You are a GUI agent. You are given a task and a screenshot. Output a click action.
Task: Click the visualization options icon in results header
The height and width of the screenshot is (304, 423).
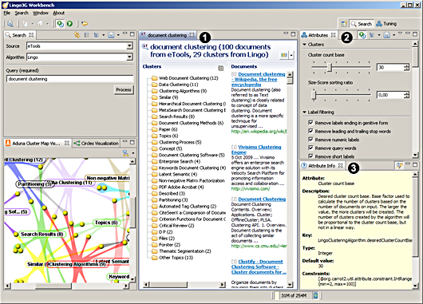click(284, 55)
